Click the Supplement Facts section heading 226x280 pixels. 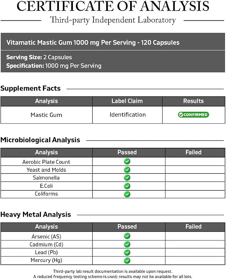[31, 88]
